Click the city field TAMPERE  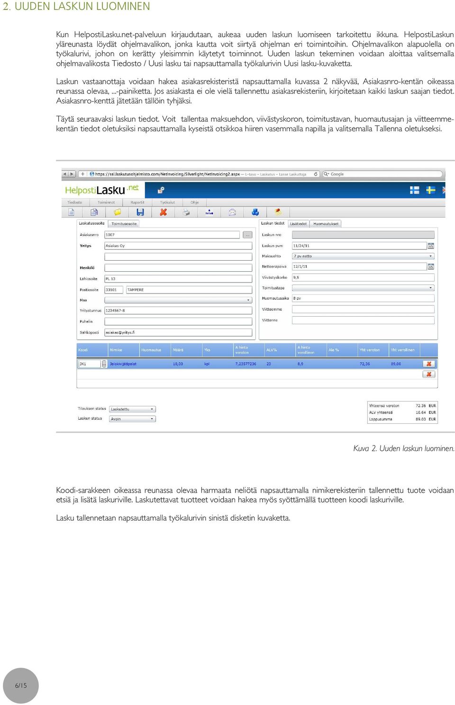tap(189, 290)
